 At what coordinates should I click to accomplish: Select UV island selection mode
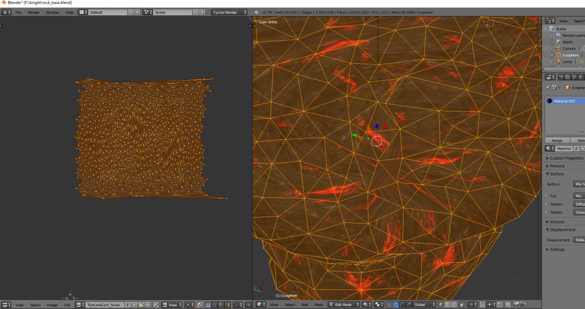point(227,305)
